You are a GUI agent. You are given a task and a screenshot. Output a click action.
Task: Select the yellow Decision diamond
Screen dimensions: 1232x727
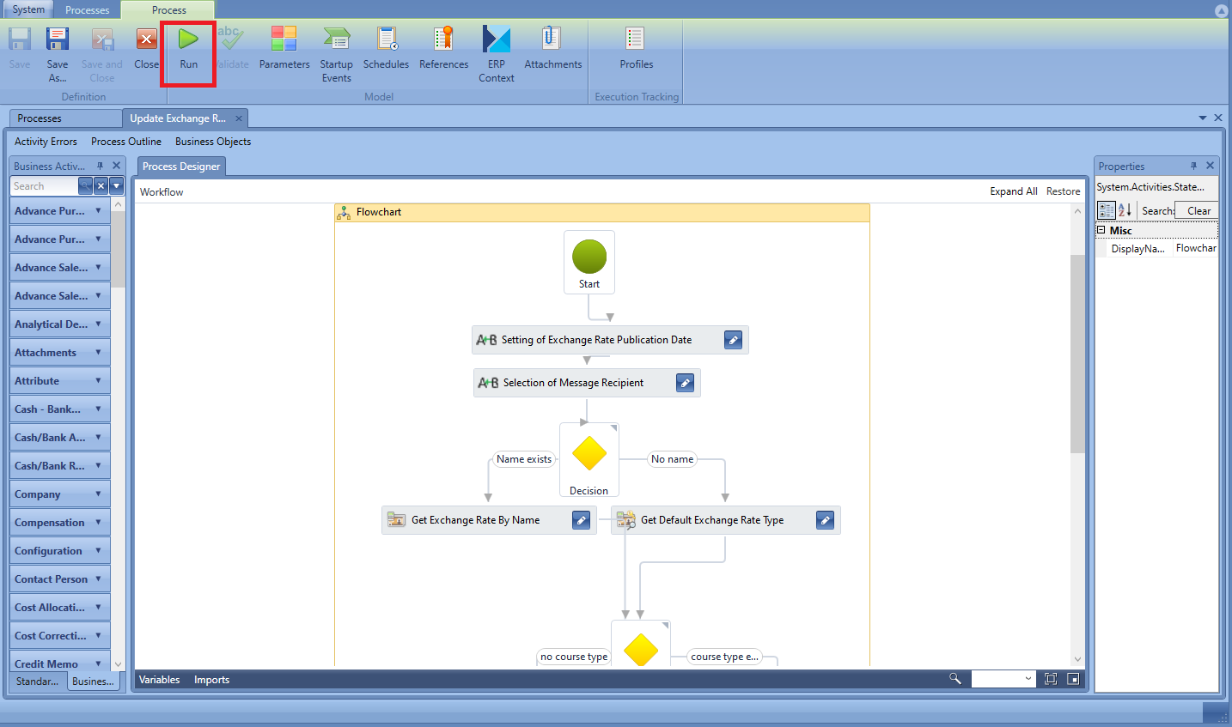pyautogui.click(x=589, y=453)
